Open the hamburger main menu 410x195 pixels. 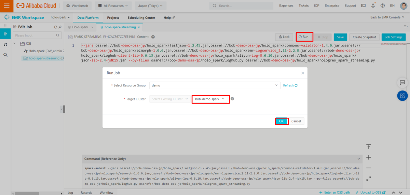(6, 5)
